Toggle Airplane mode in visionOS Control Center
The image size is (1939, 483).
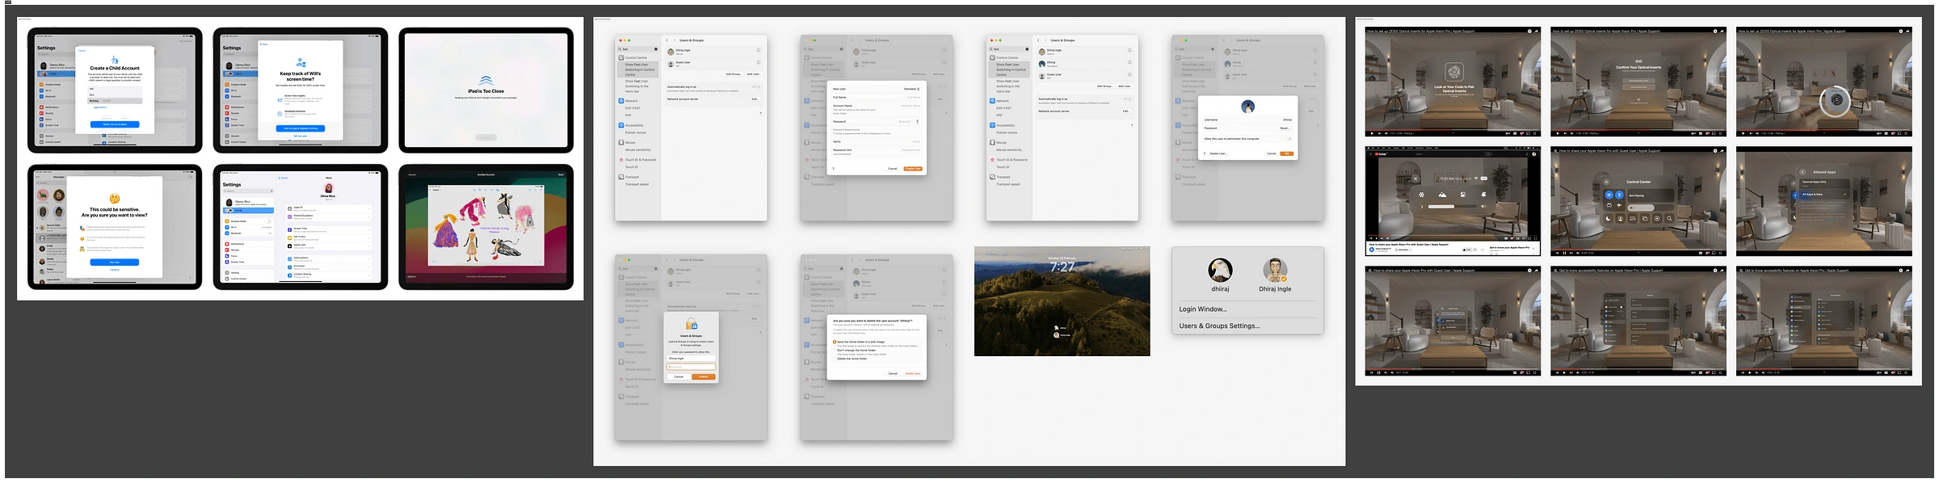click(x=1619, y=205)
